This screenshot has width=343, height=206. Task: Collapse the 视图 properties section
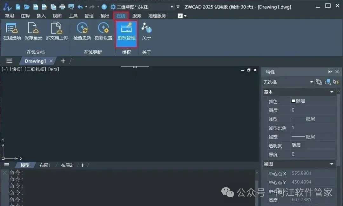[332, 164]
